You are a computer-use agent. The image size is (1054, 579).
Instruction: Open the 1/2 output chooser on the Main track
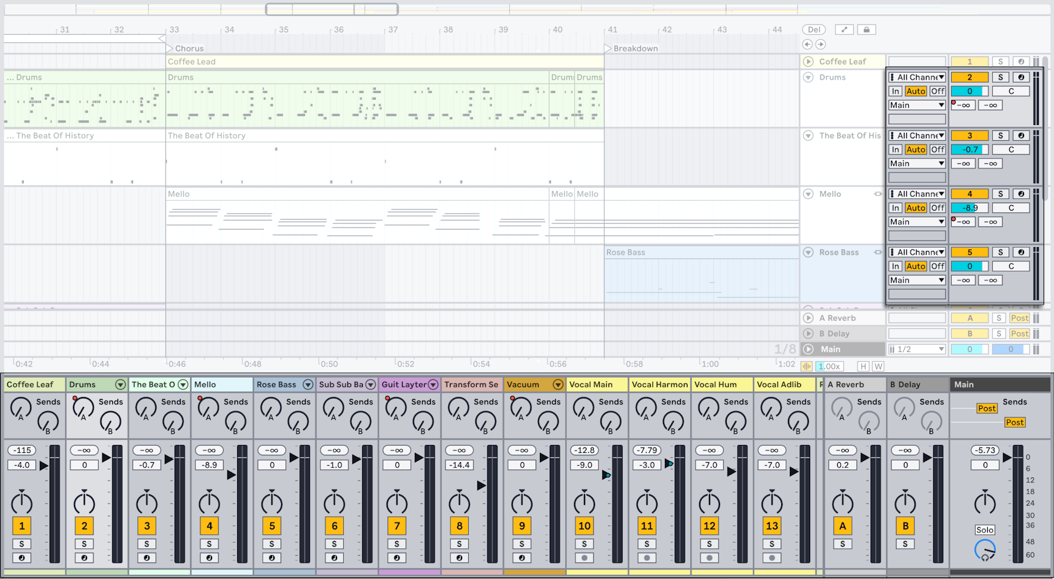click(916, 349)
